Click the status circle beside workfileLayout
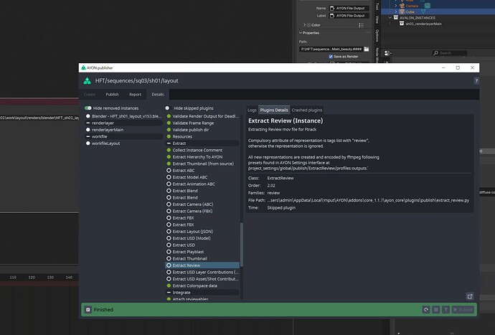Viewport: 495px width, 335px height. click(88, 143)
